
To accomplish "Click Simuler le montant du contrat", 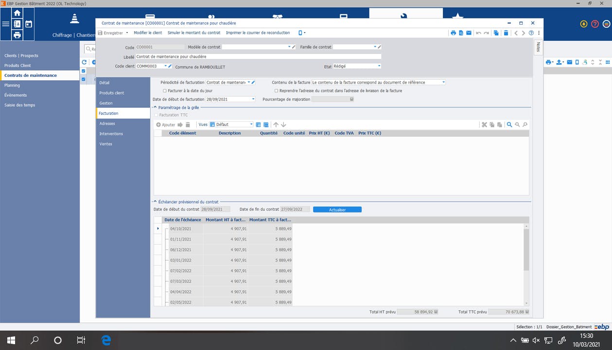I will [x=194, y=33].
